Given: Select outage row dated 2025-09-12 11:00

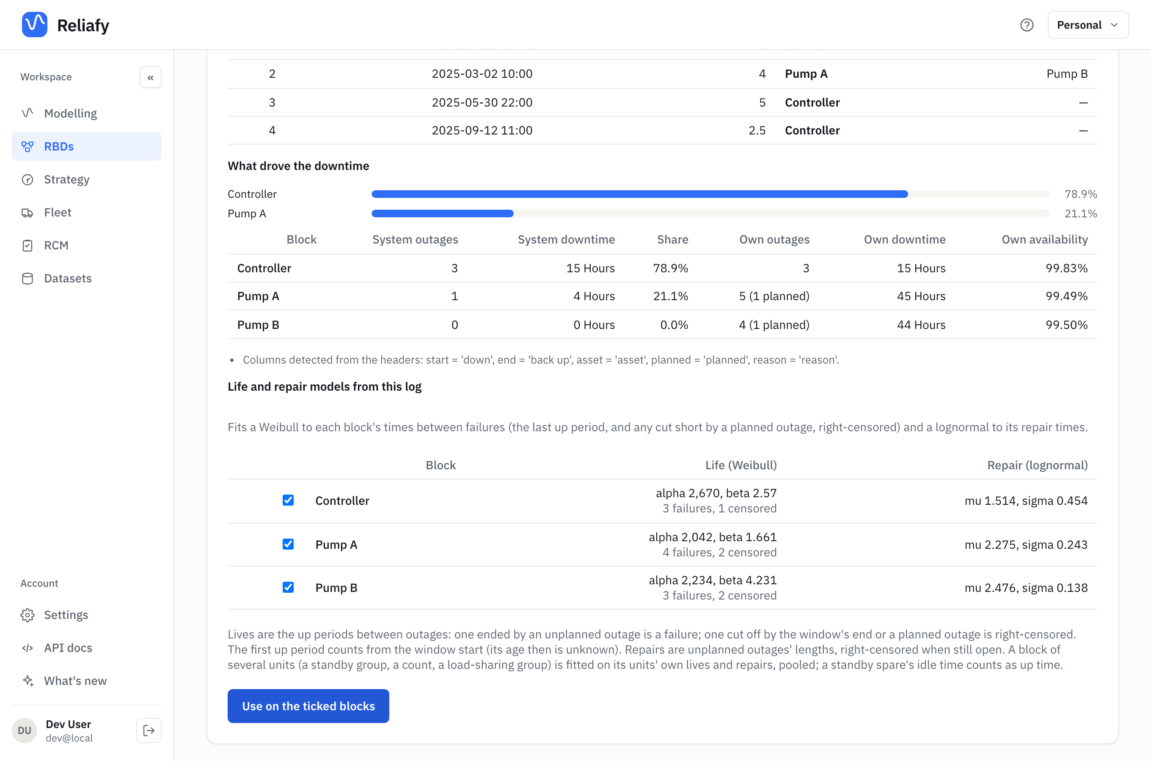Looking at the screenshot, I should [662, 130].
